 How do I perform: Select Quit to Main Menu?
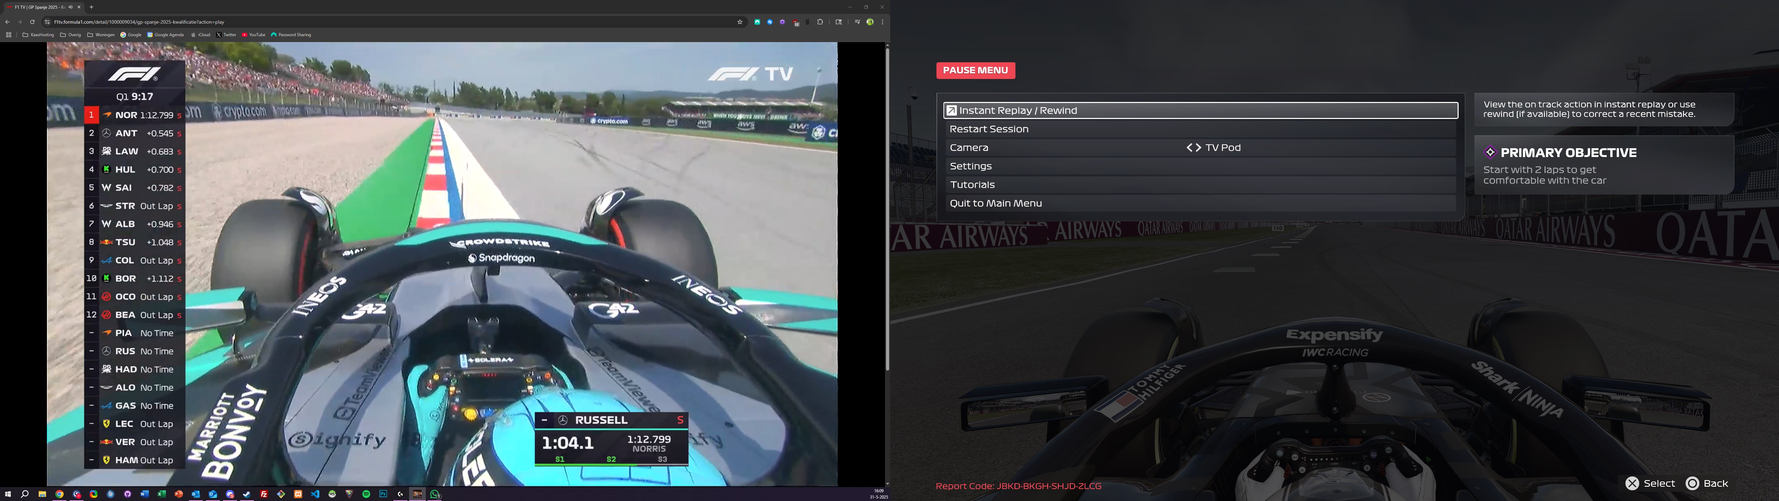pos(995,204)
